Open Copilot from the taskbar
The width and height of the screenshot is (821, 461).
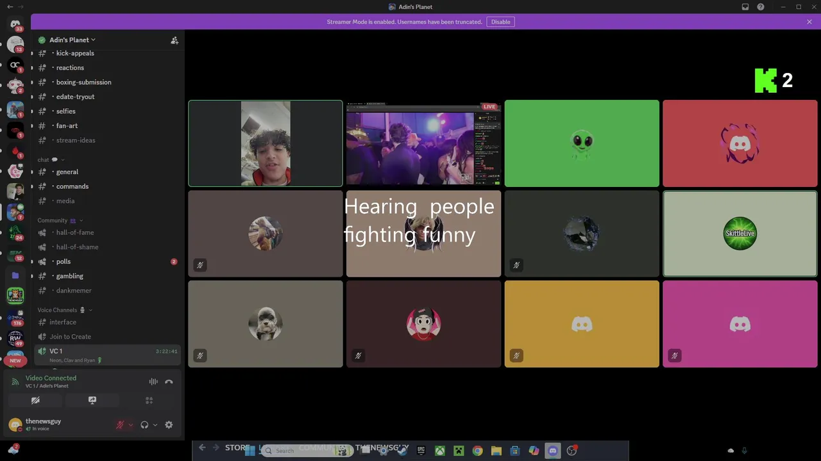534,451
